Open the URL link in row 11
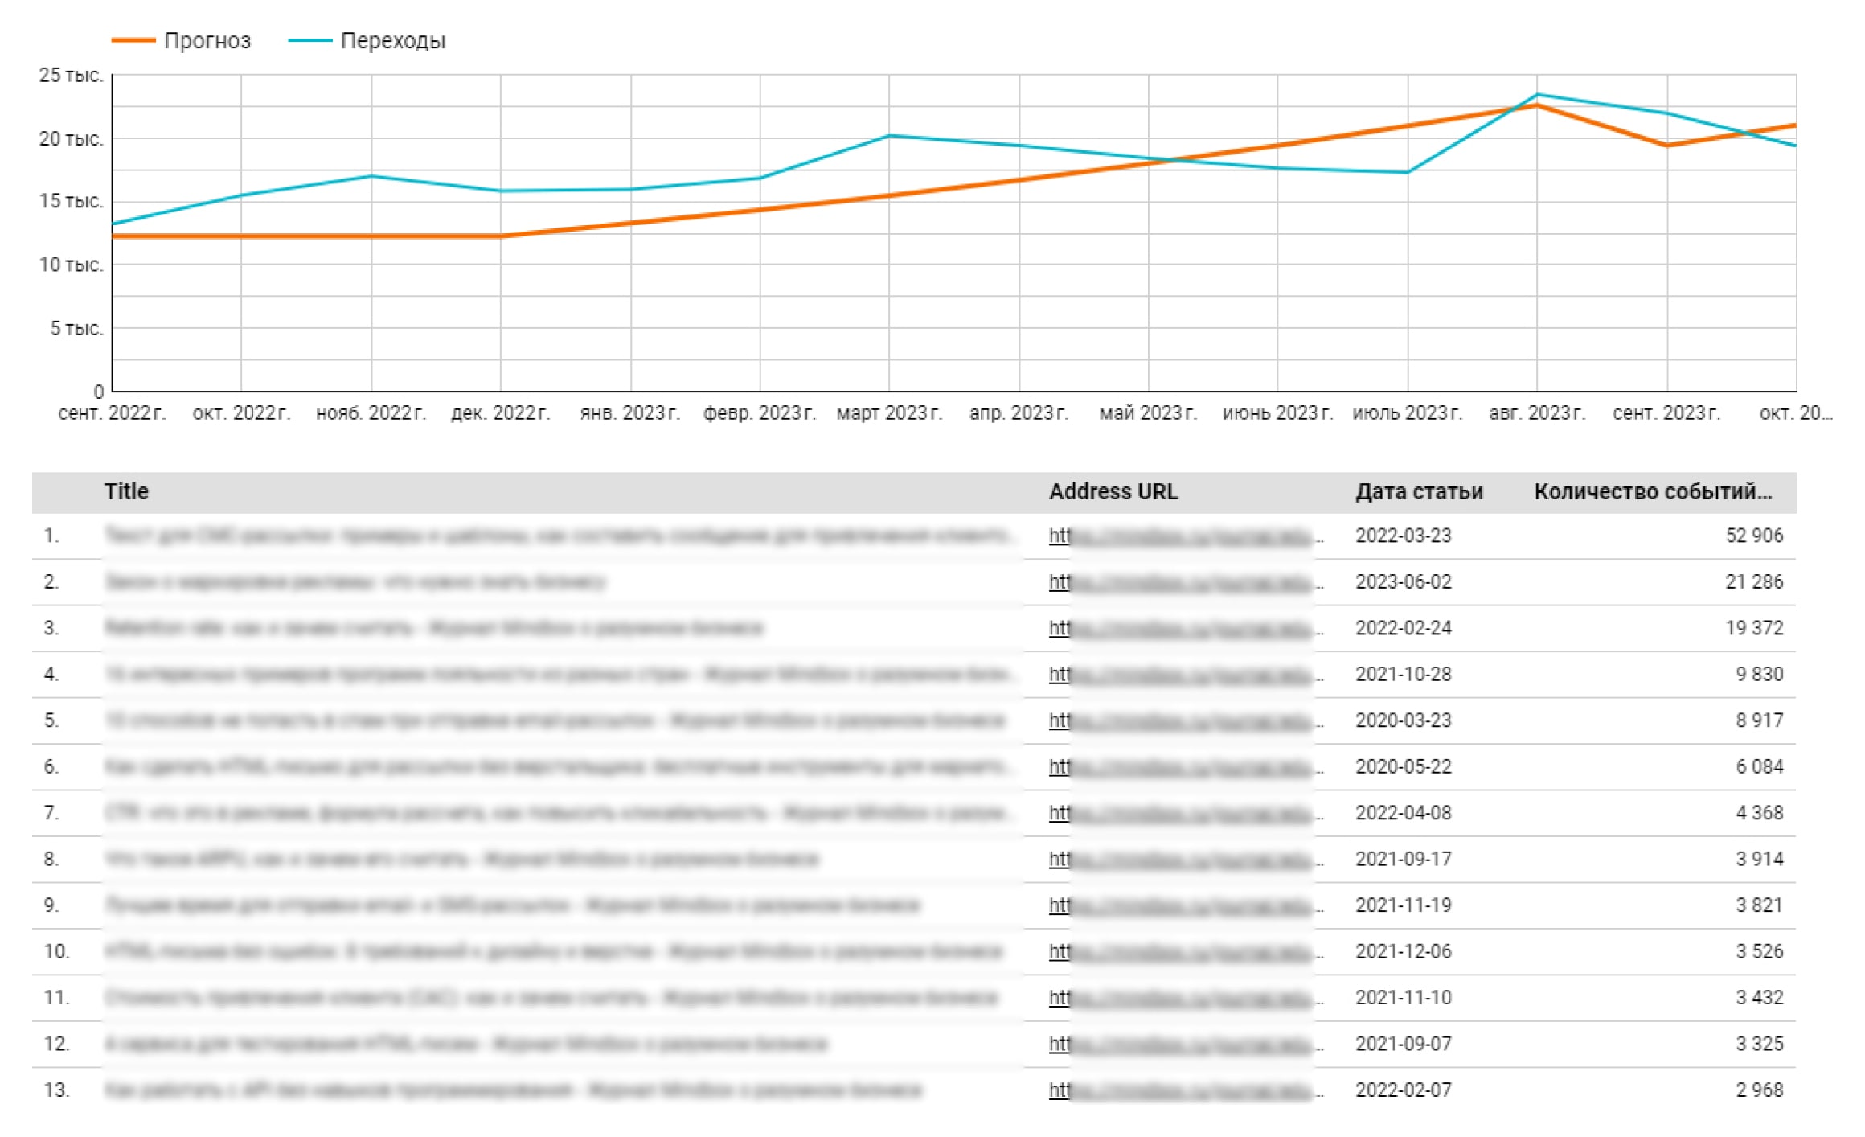Image resolution: width=1865 pixels, height=1137 pixels. (x=1186, y=998)
